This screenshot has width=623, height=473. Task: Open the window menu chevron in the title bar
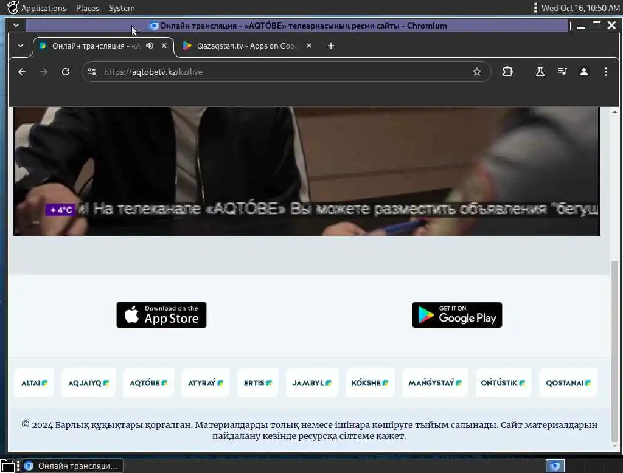(16, 26)
